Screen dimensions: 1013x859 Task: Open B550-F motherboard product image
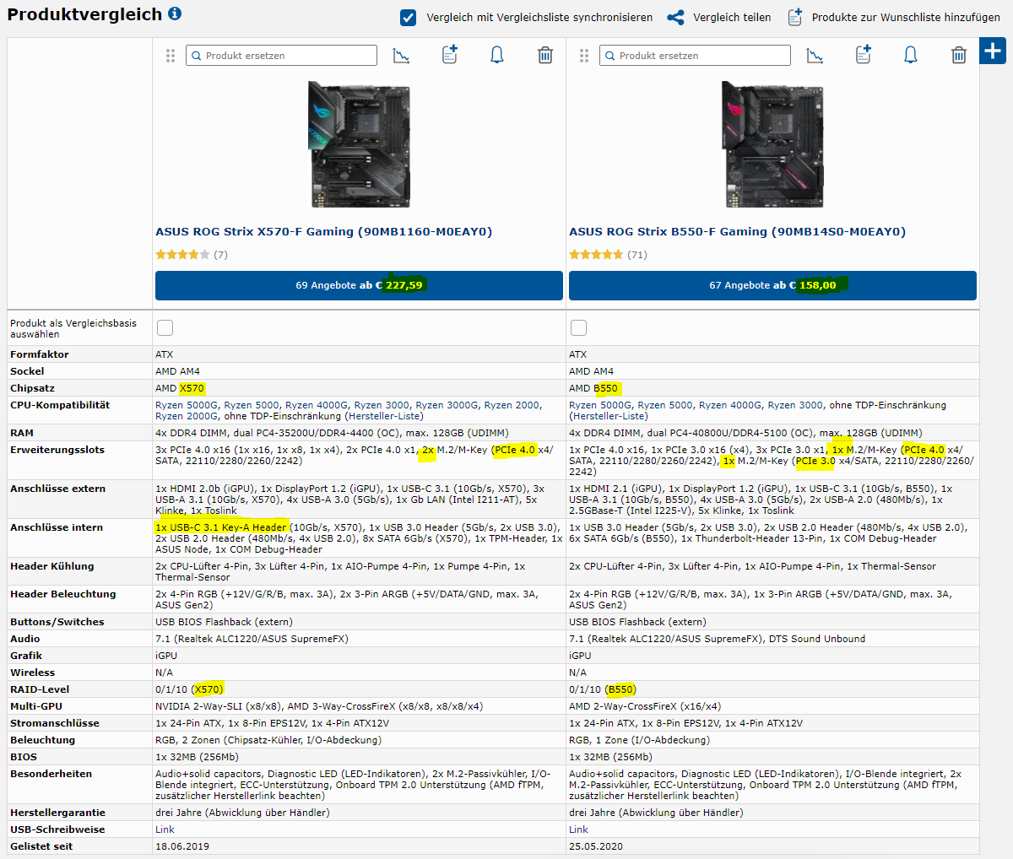pos(772,144)
